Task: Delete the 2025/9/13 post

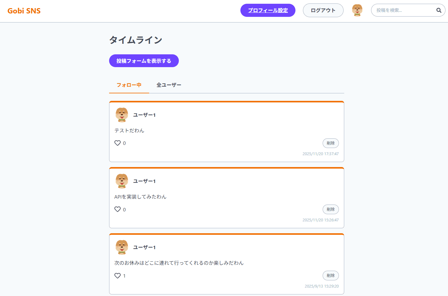Action: 330,275
